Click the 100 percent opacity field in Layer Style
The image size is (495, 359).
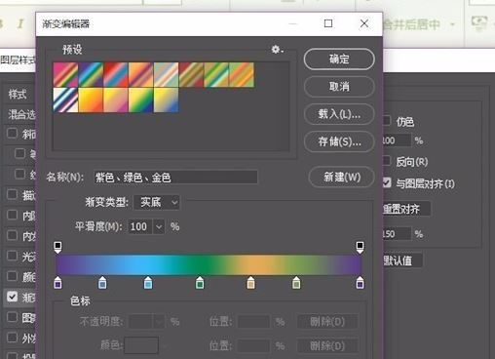click(397, 140)
